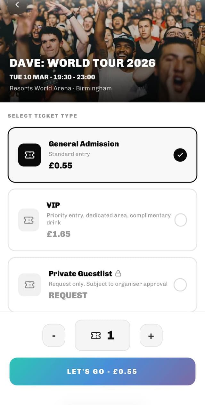Click the ticket icon in quantity box
Image resolution: width=205 pixels, height=405 pixels.
[x=96, y=336]
